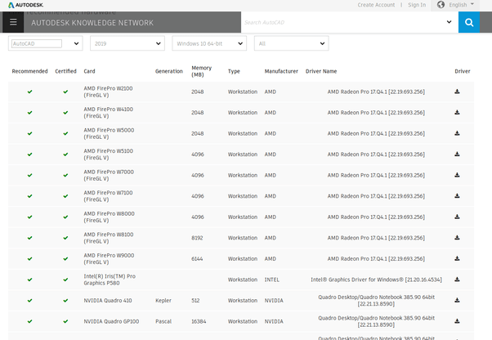The width and height of the screenshot is (492, 340).
Task: Download driver for AMD FirePro W5000
Action: tap(457, 133)
